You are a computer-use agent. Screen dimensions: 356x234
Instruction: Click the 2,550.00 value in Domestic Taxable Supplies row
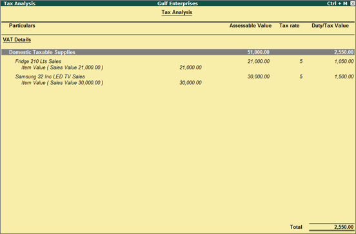click(344, 52)
